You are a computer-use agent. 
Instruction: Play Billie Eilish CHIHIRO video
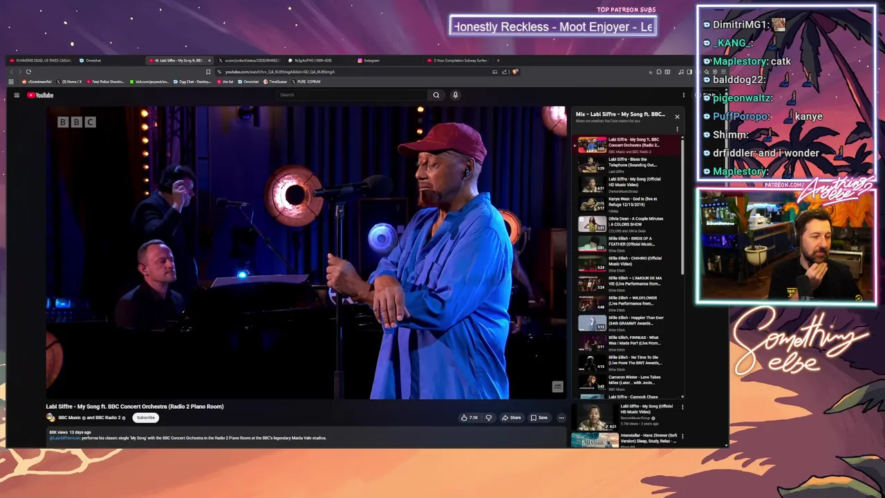click(626, 264)
